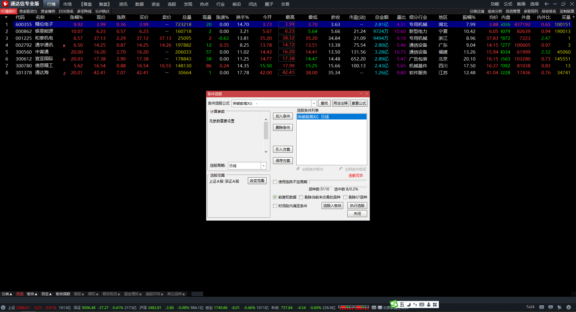Expand the 美股环球▲ bottom menu
The image size is (576, 312).
point(154,294)
